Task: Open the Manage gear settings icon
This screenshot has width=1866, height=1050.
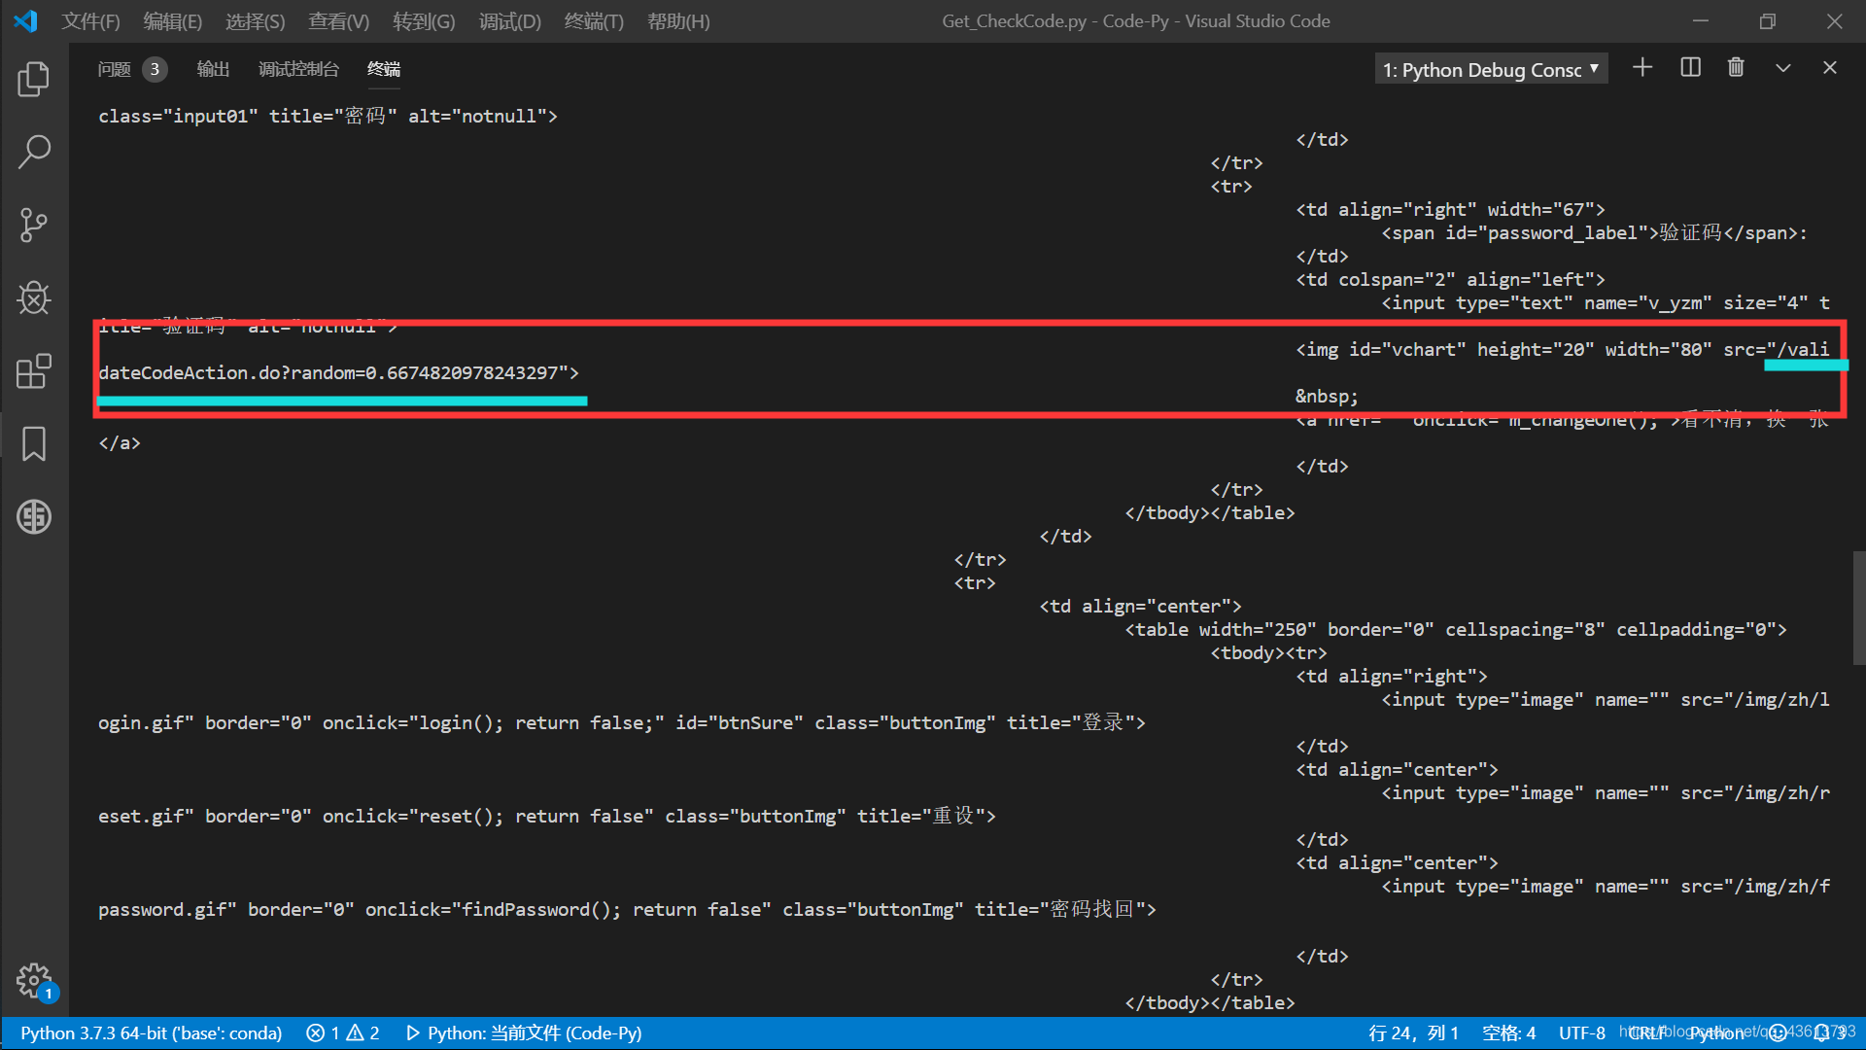Action: (34, 980)
